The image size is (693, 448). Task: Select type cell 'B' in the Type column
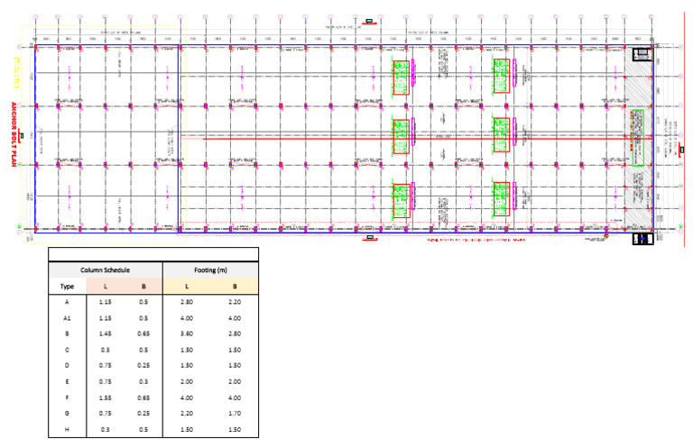pos(67,334)
